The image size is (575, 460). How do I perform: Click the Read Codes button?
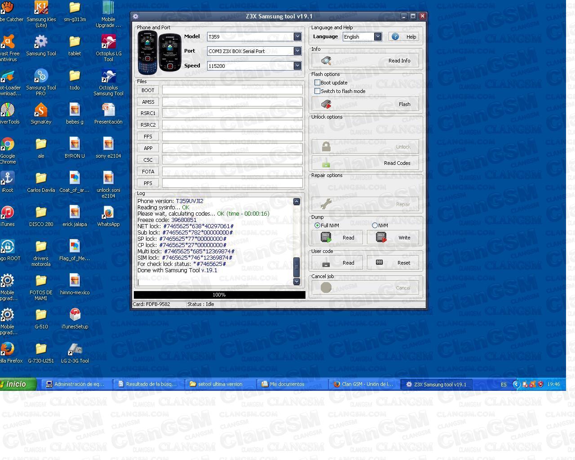pyautogui.click(x=366, y=163)
